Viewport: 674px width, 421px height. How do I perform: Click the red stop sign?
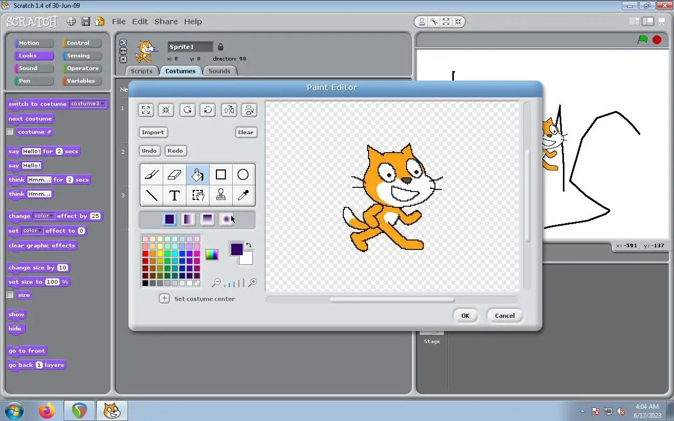(657, 39)
